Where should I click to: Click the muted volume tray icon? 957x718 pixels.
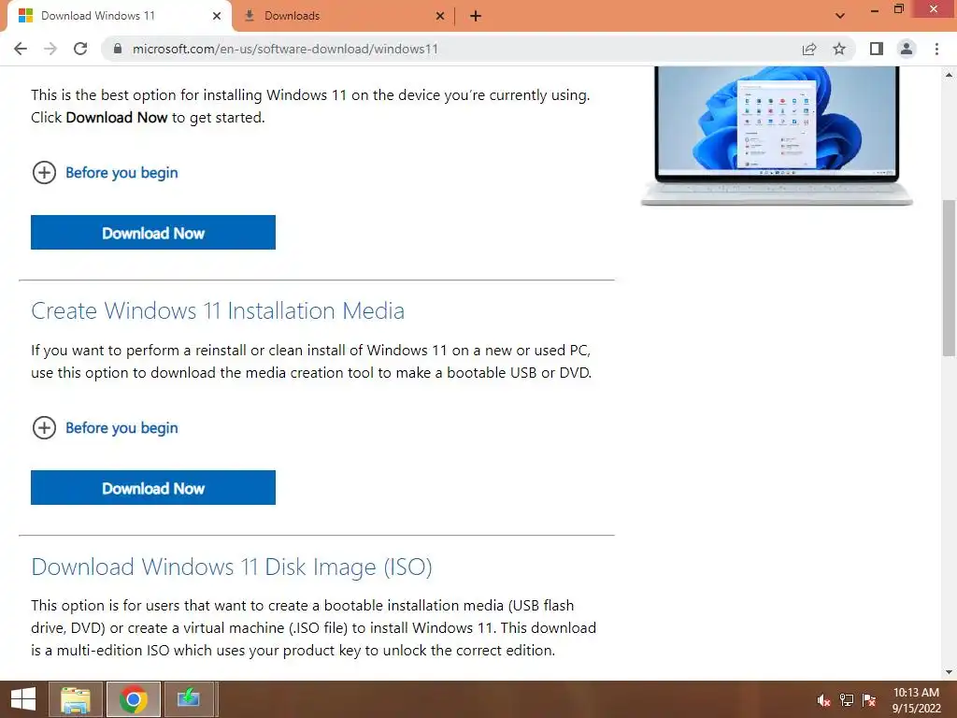[x=823, y=700]
